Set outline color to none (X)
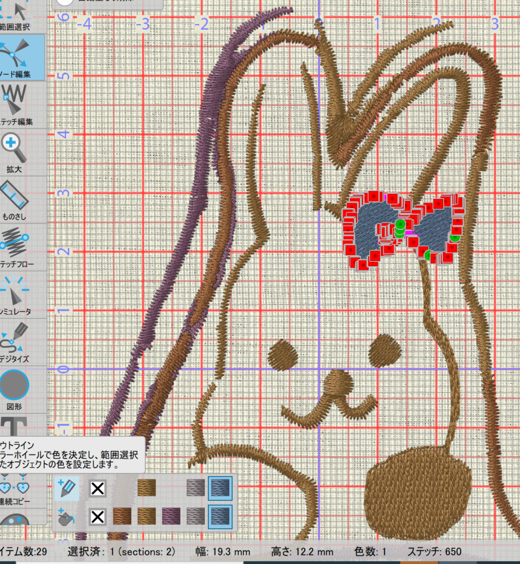The image size is (520, 564). pyautogui.click(x=97, y=488)
